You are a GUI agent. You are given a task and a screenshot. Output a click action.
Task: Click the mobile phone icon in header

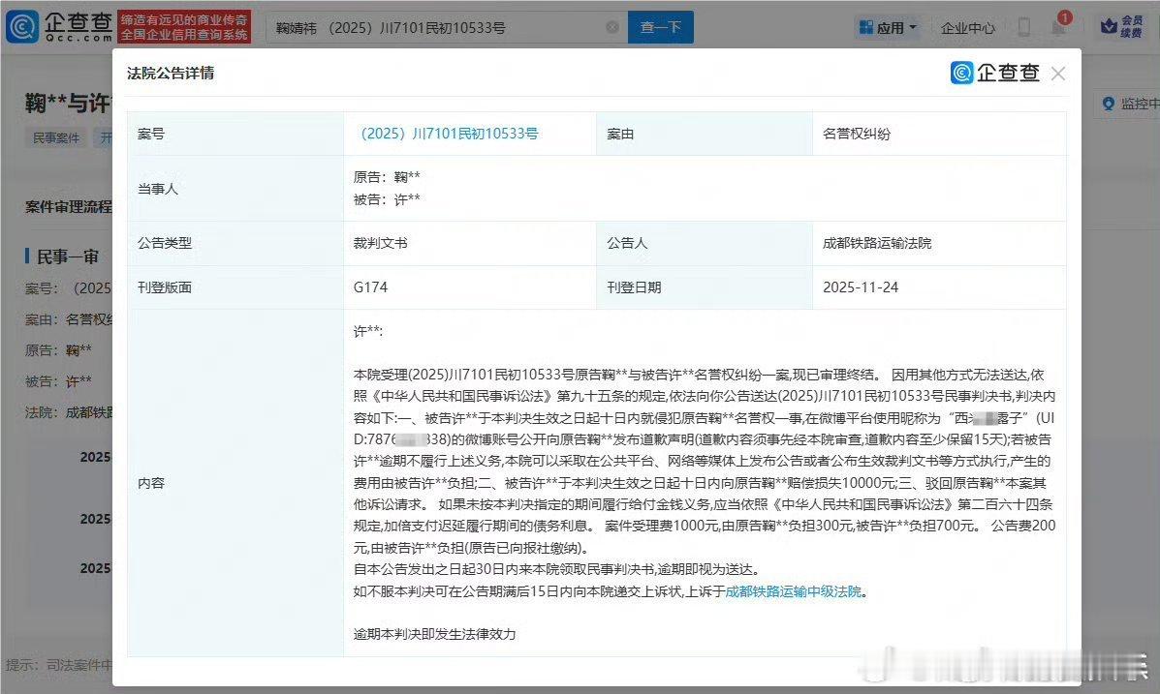click(x=1024, y=27)
